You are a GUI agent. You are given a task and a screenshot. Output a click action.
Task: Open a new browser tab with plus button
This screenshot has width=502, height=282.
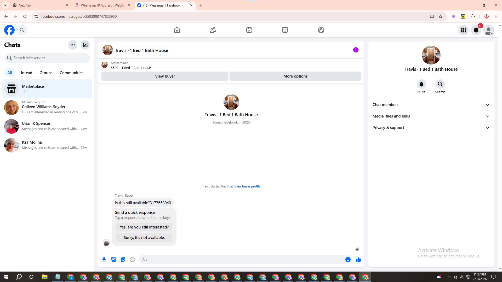tap(201, 5)
